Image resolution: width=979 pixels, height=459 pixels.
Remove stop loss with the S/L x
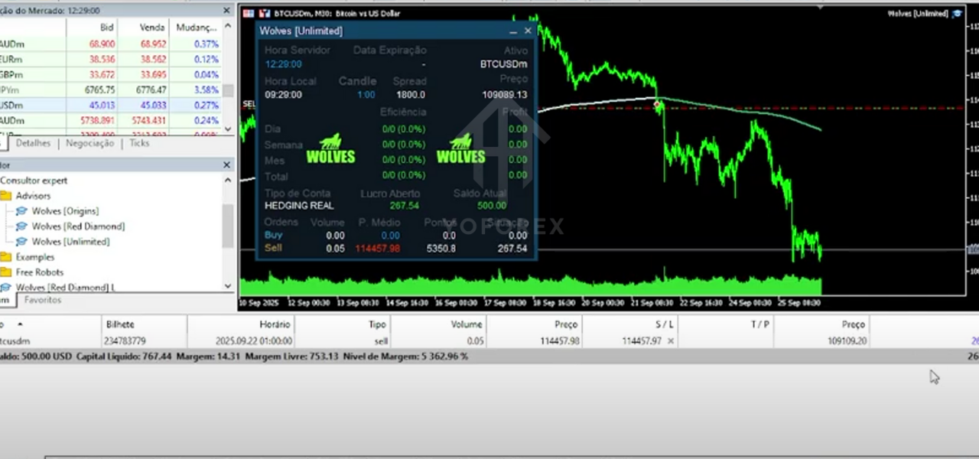point(671,341)
